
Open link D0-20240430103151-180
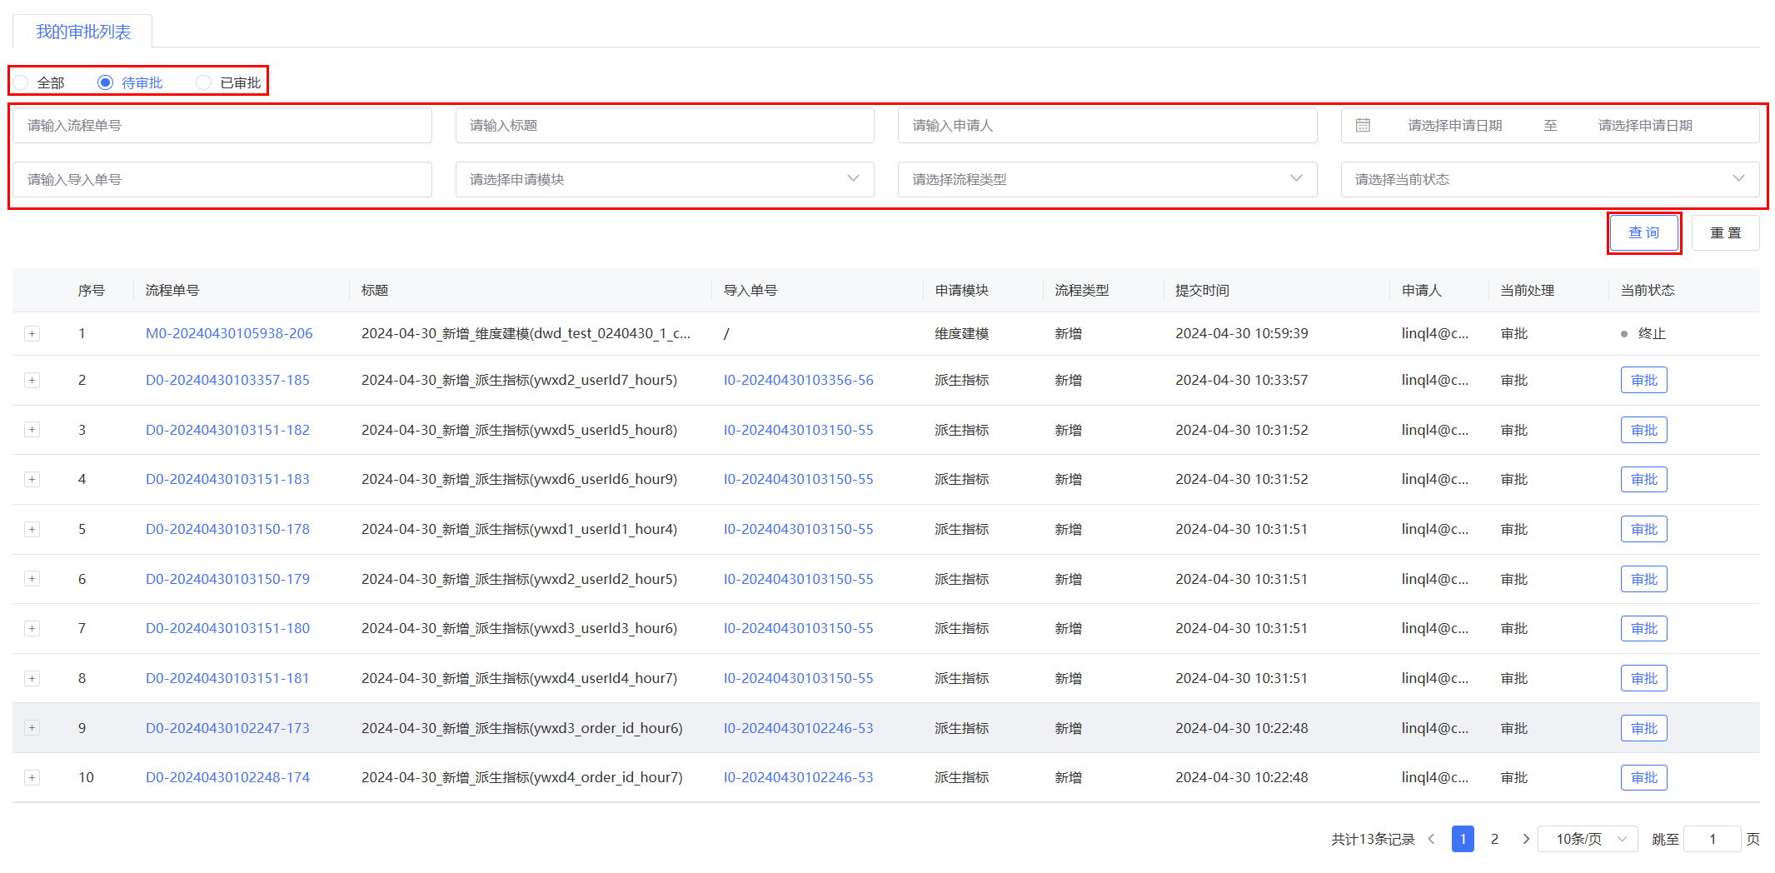(227, 628)
